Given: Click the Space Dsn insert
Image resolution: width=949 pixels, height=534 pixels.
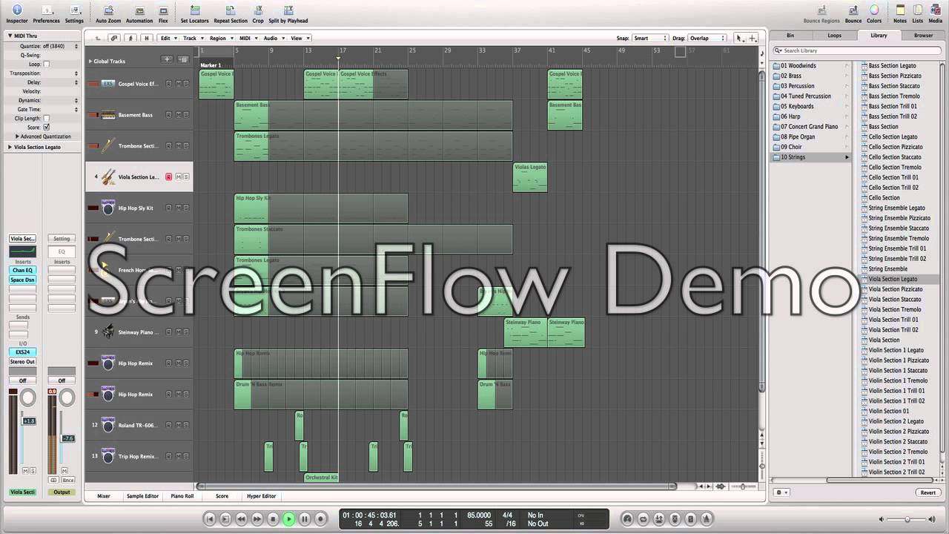Looking at the screenshot, I should pos(22,280).
